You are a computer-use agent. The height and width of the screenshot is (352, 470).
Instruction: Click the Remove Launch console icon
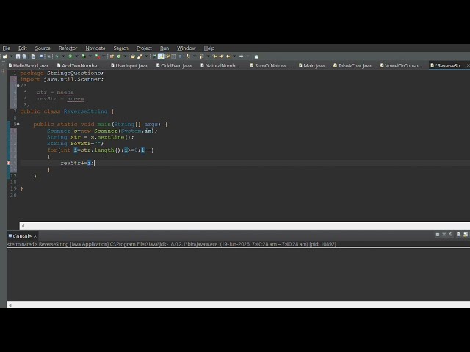point(444,235)
